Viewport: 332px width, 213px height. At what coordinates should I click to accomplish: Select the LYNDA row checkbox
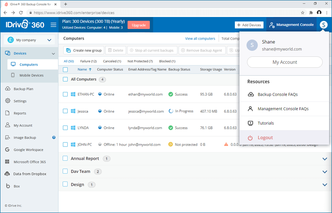(65, 128)
